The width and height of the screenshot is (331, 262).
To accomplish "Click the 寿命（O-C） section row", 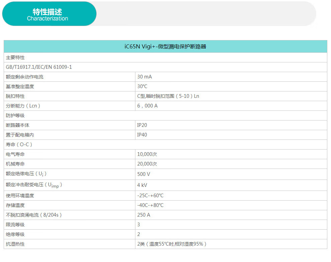I will (165, 145).
